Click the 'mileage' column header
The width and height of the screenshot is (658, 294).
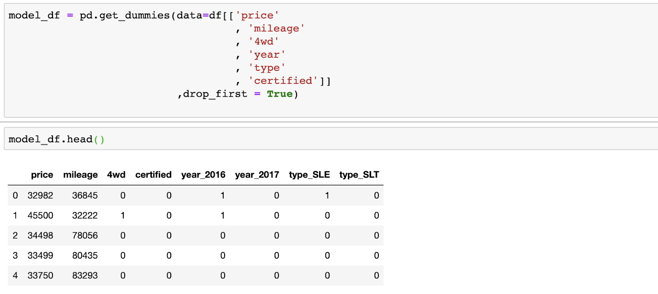pos(81,175)
